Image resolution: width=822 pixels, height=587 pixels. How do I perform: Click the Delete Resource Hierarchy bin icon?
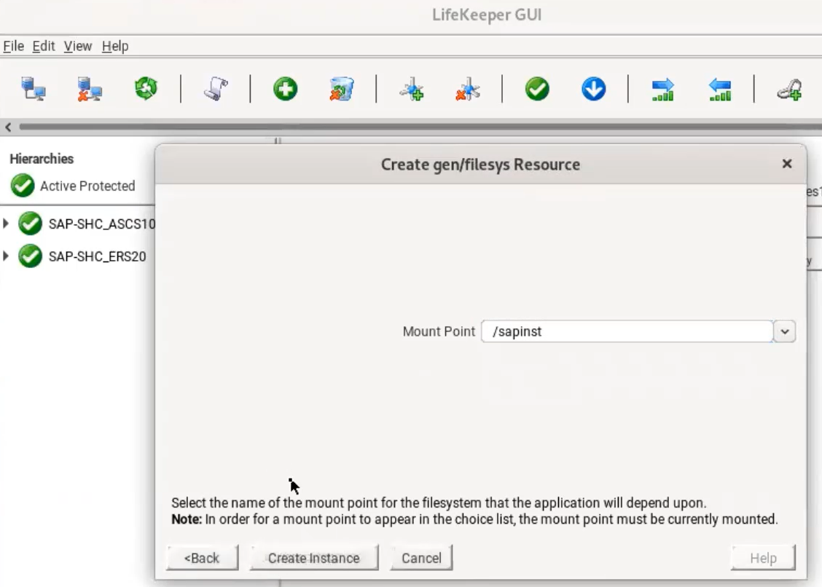[342, 89]
